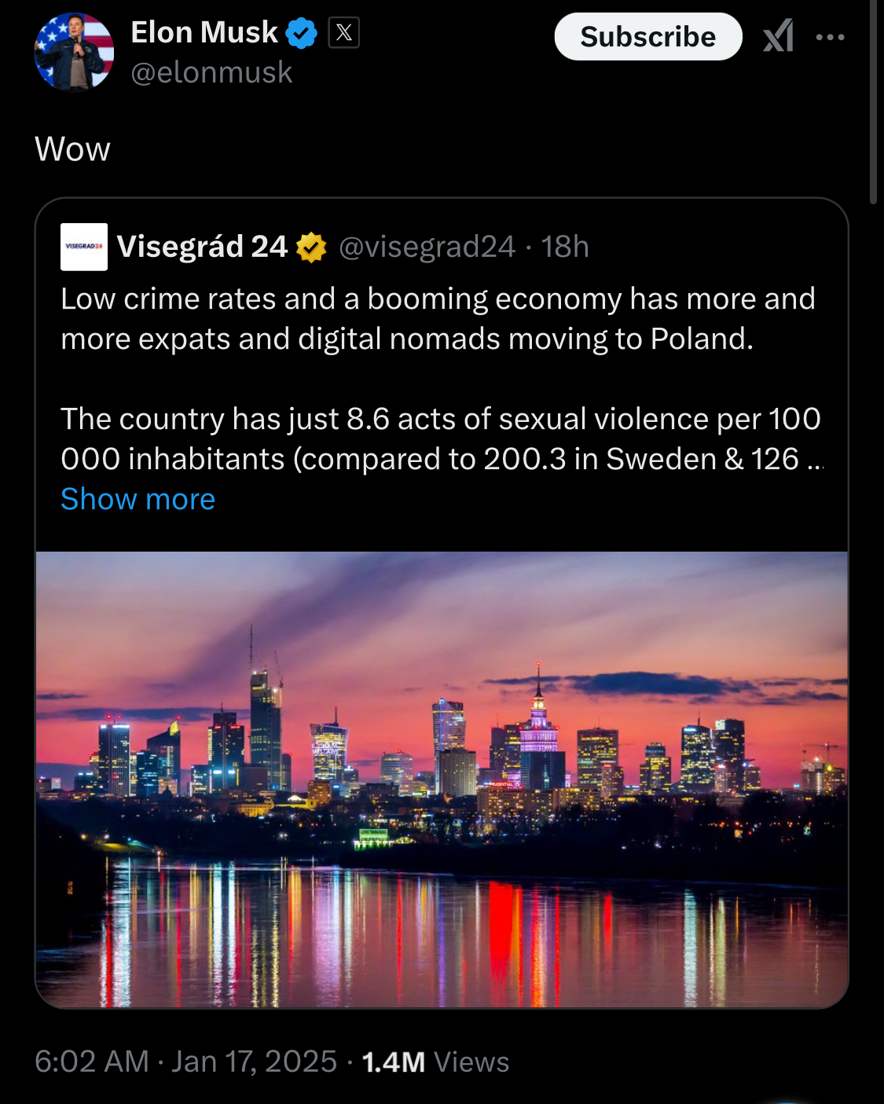
Task: Click the 1.4M Views count
Action: coord(435,1062)
